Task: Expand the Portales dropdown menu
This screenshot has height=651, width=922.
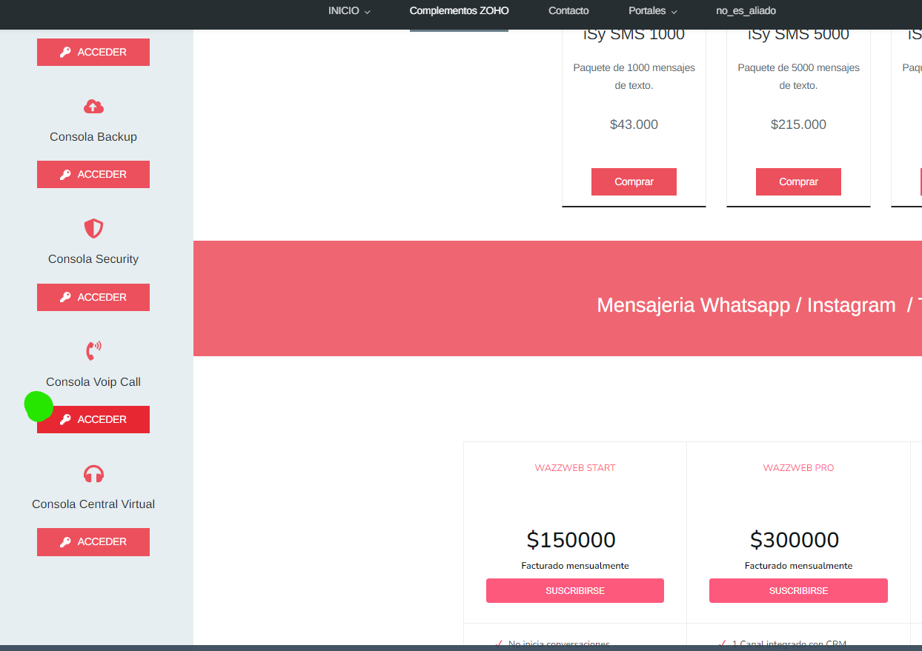Action: click(653, 11)
